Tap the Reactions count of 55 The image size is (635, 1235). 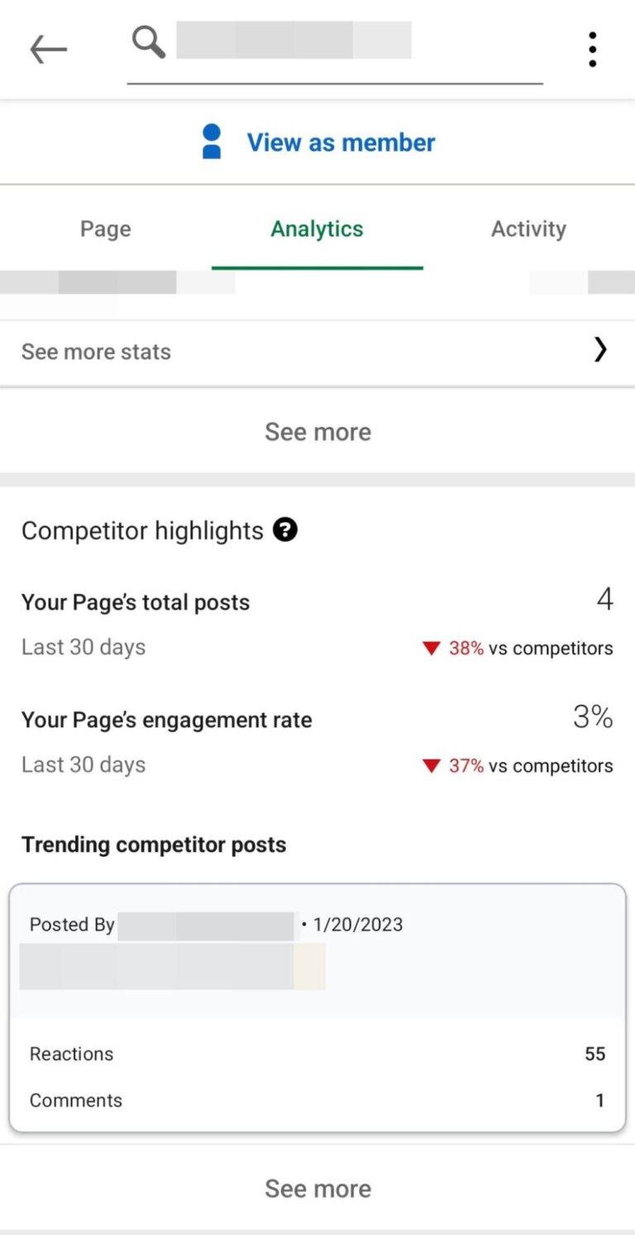coord(594,1053)
